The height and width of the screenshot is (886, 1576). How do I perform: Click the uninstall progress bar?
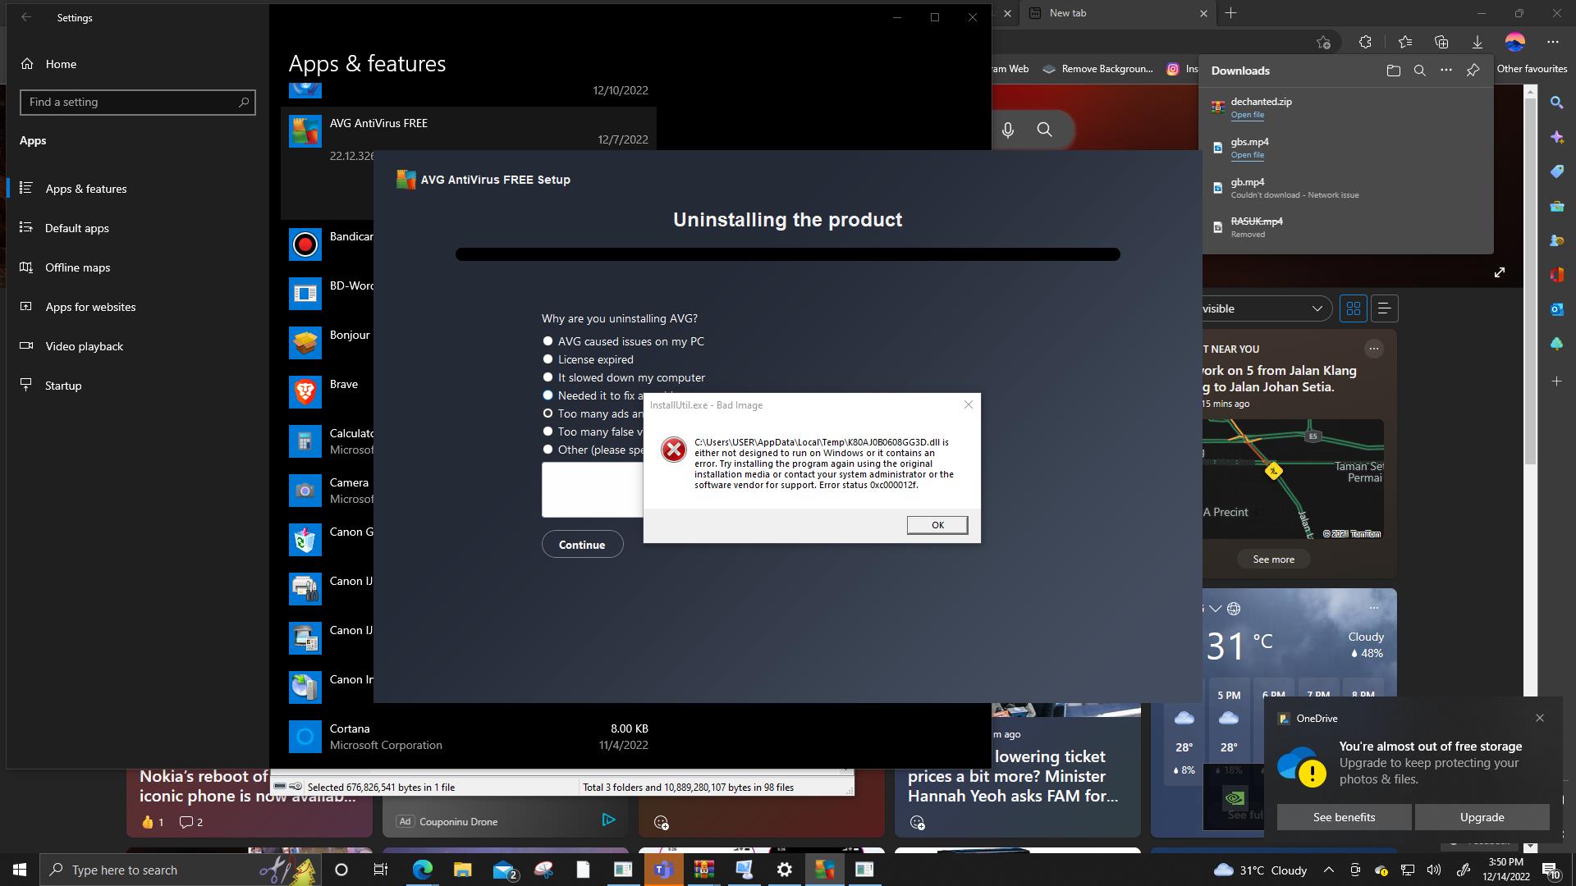(x=787, y=254)
